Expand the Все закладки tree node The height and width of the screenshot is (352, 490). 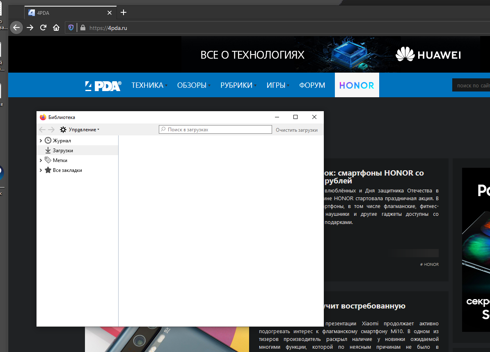pos(41,170)
